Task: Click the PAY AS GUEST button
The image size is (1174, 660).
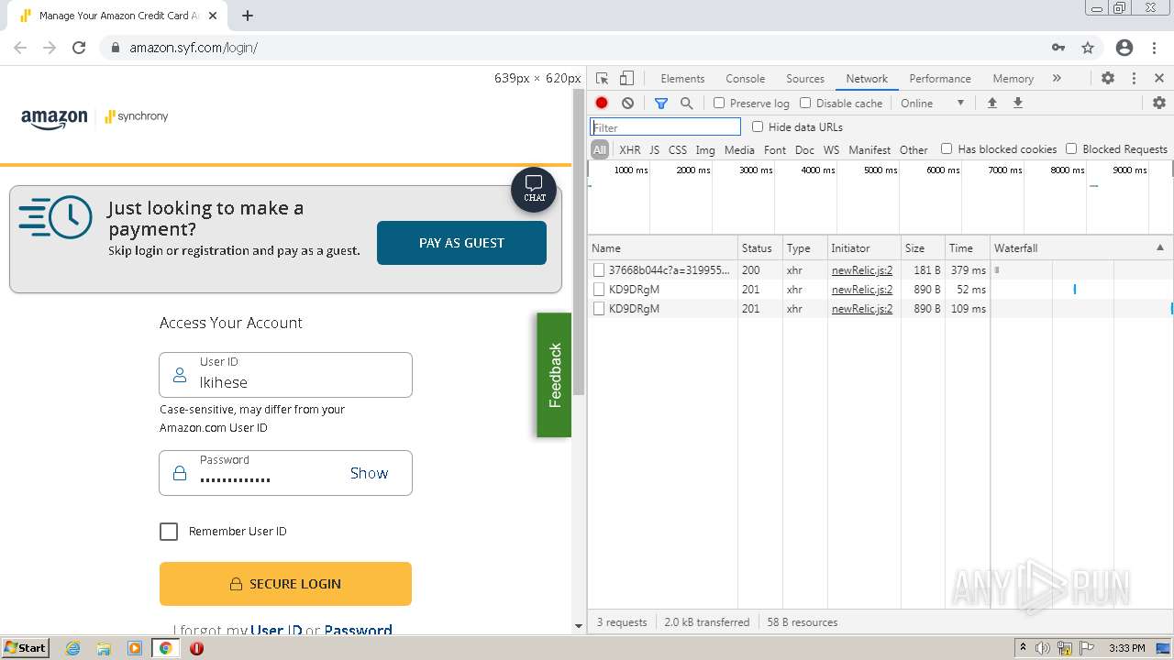Action: pyautogui.click(x=461, y=243)
